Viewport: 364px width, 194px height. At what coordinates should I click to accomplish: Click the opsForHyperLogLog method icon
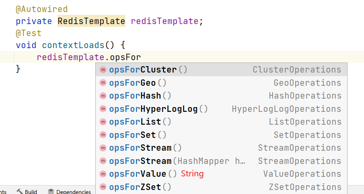103,109
